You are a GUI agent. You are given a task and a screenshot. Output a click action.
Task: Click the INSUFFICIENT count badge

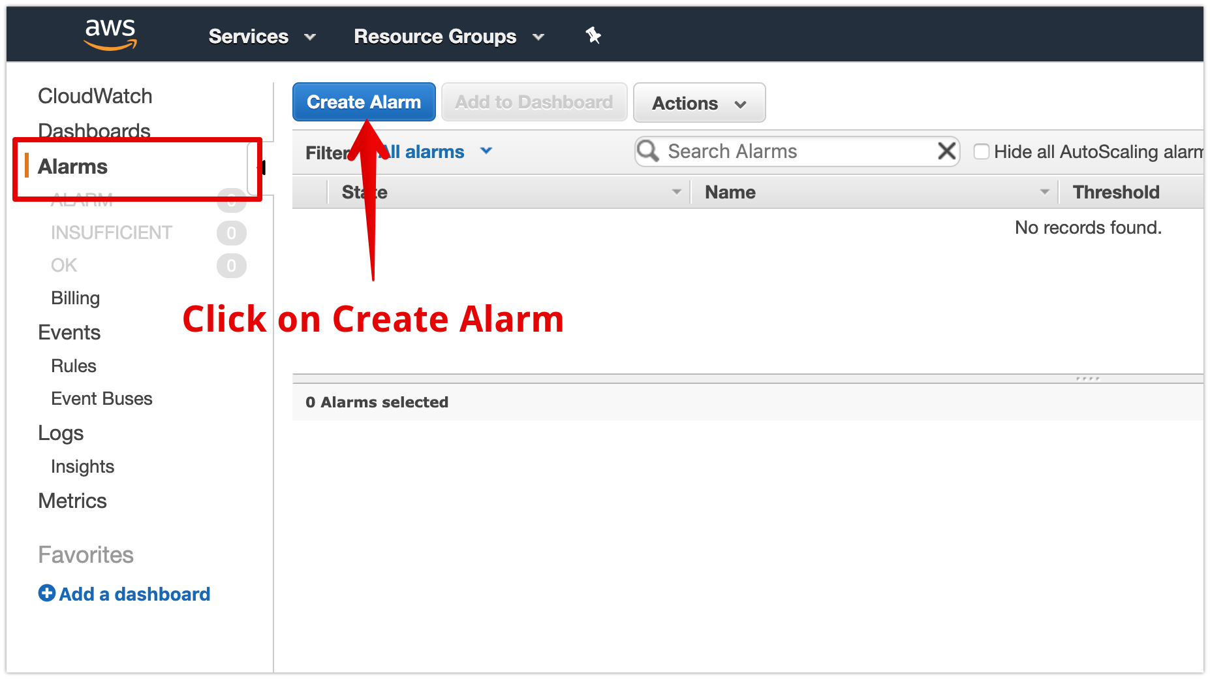(231, 233)
